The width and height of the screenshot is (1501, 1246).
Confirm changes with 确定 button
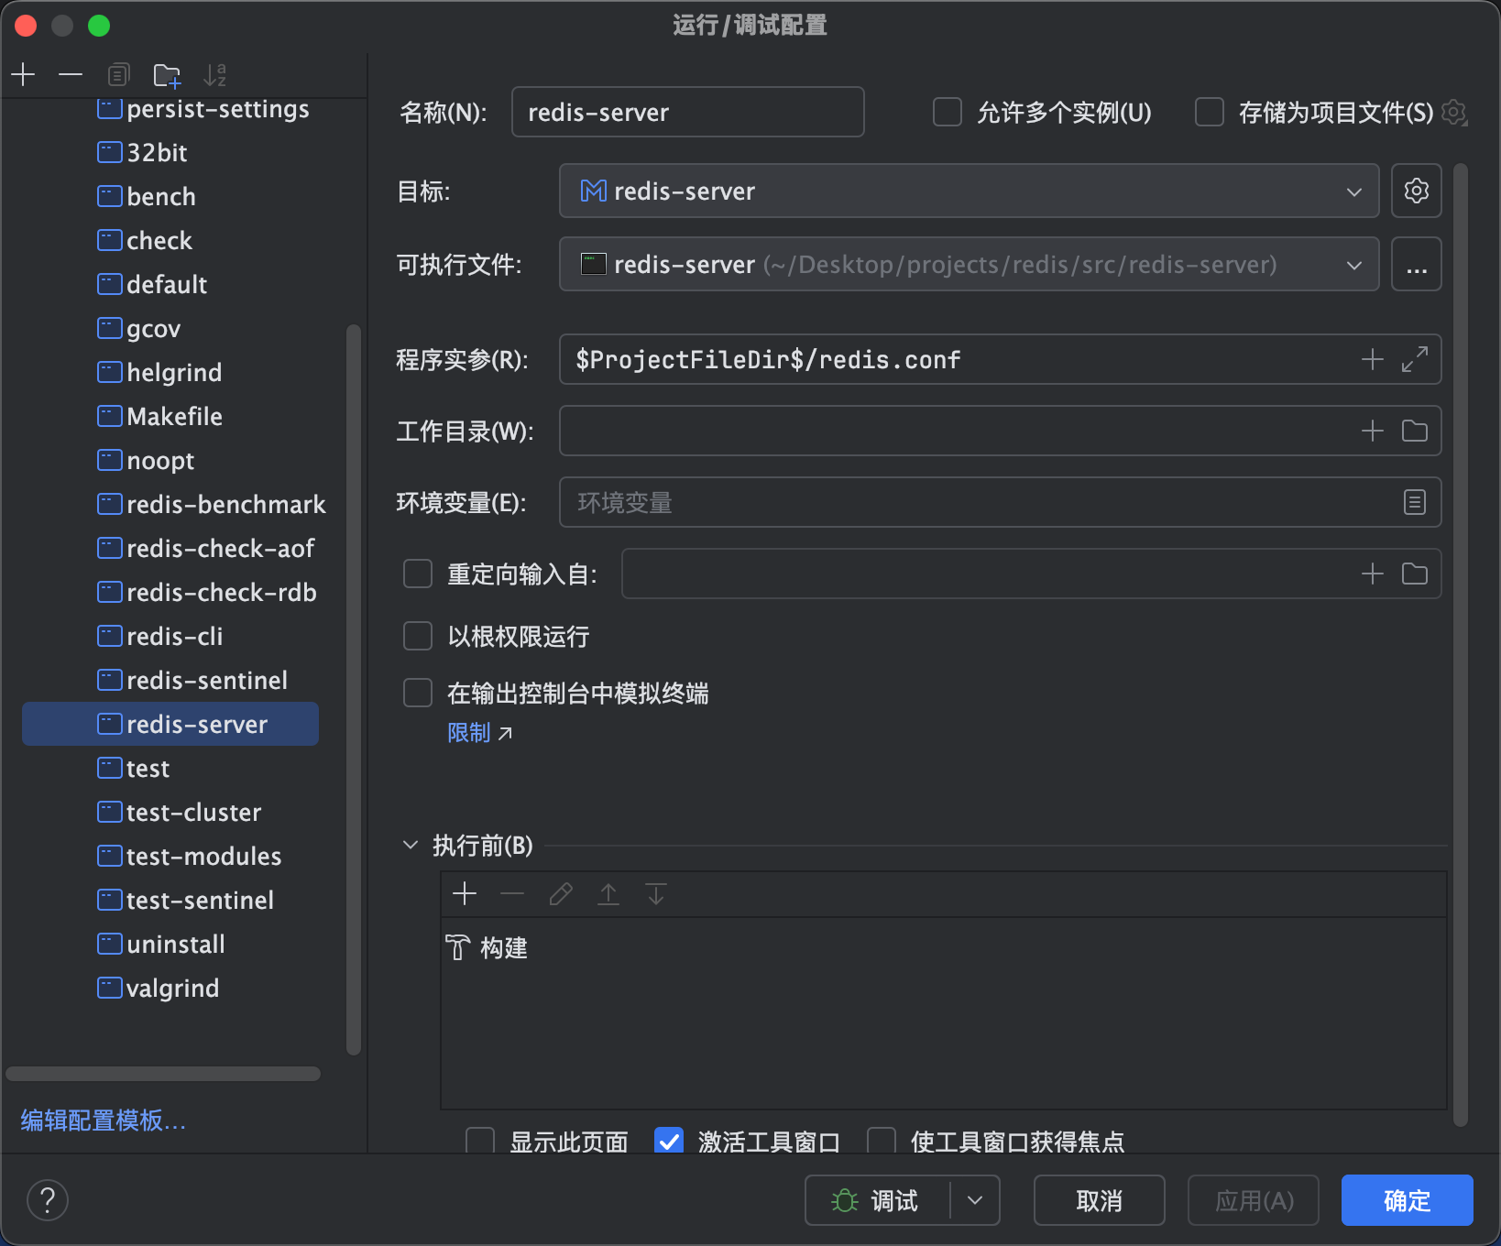tap(1406, 1200)
